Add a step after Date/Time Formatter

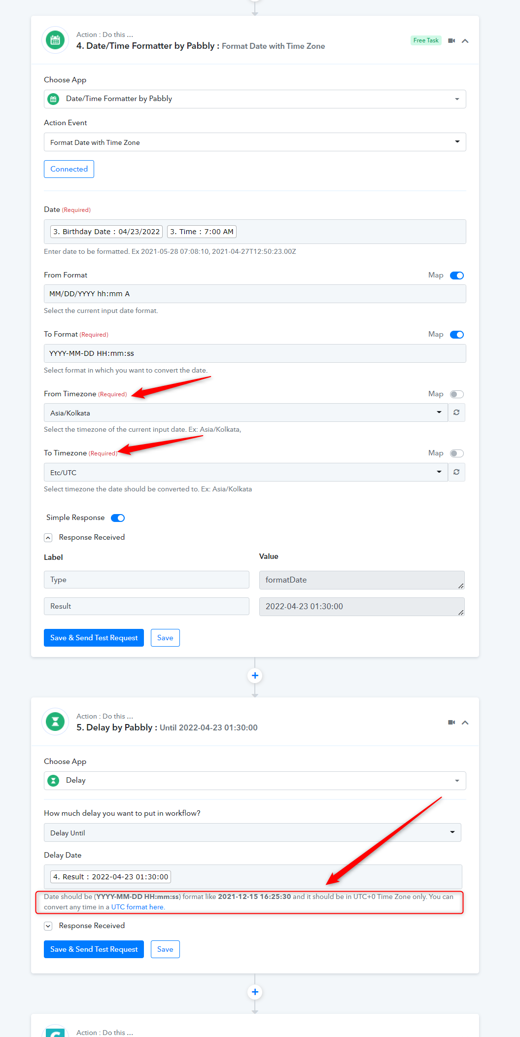pyautogui.click(x=255, y=676)
